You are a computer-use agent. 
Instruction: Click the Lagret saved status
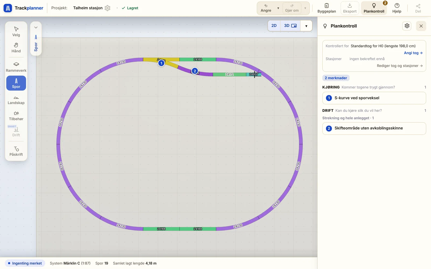(130, 8)
